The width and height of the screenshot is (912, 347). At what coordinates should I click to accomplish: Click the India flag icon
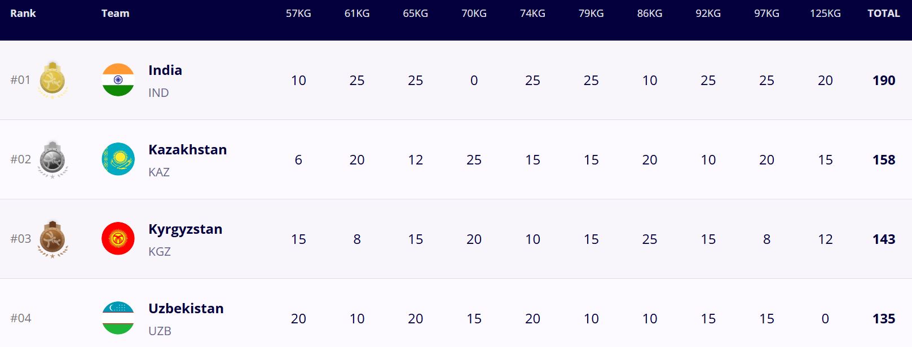coord(118,80)
